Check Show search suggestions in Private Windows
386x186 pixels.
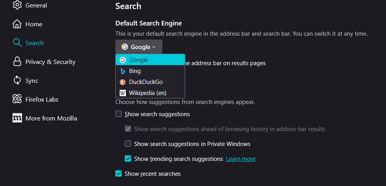click(x=128, y=144)
